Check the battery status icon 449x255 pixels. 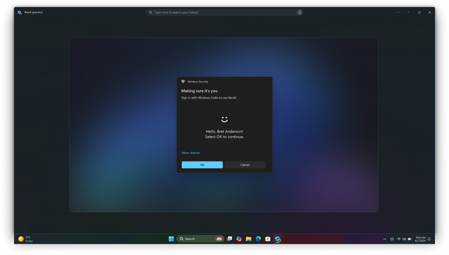[410, 239]
